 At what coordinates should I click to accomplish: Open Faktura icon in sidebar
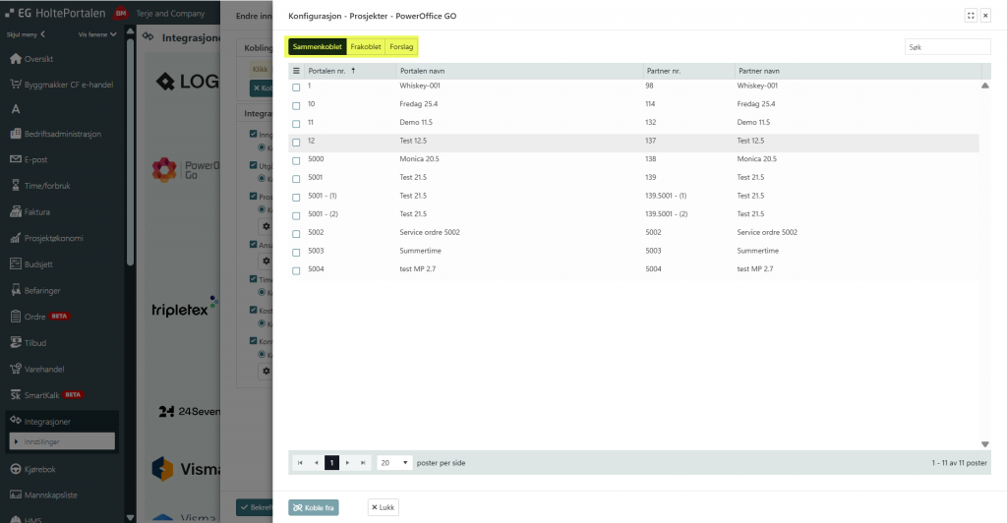click(16, 211)
